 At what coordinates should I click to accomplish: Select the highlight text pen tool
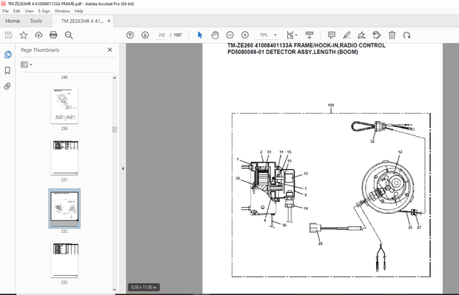click(x=346, y=35)
